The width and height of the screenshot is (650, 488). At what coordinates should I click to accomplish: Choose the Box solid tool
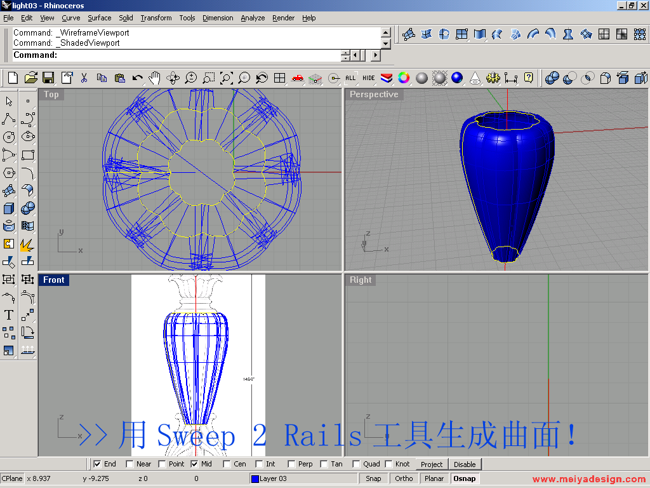click(9, 208)
